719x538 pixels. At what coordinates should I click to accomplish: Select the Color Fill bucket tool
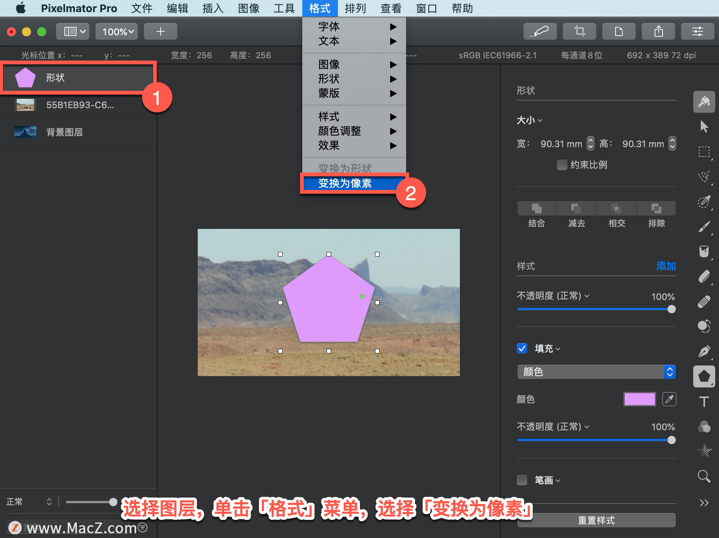click(x=704, y=252)
